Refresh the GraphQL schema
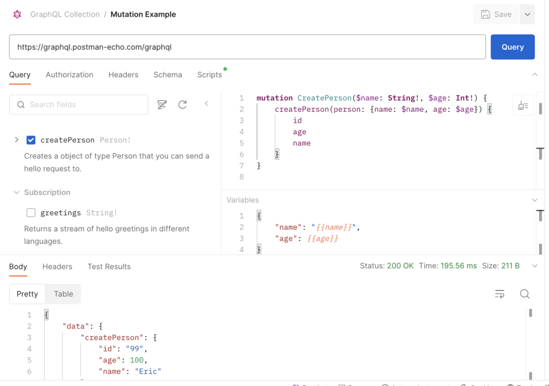The width and height of the screenshot is (549, 386). pos(183,104)
